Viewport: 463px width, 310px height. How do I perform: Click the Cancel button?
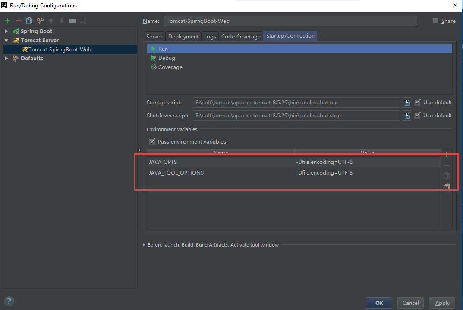tap(410, 303)
